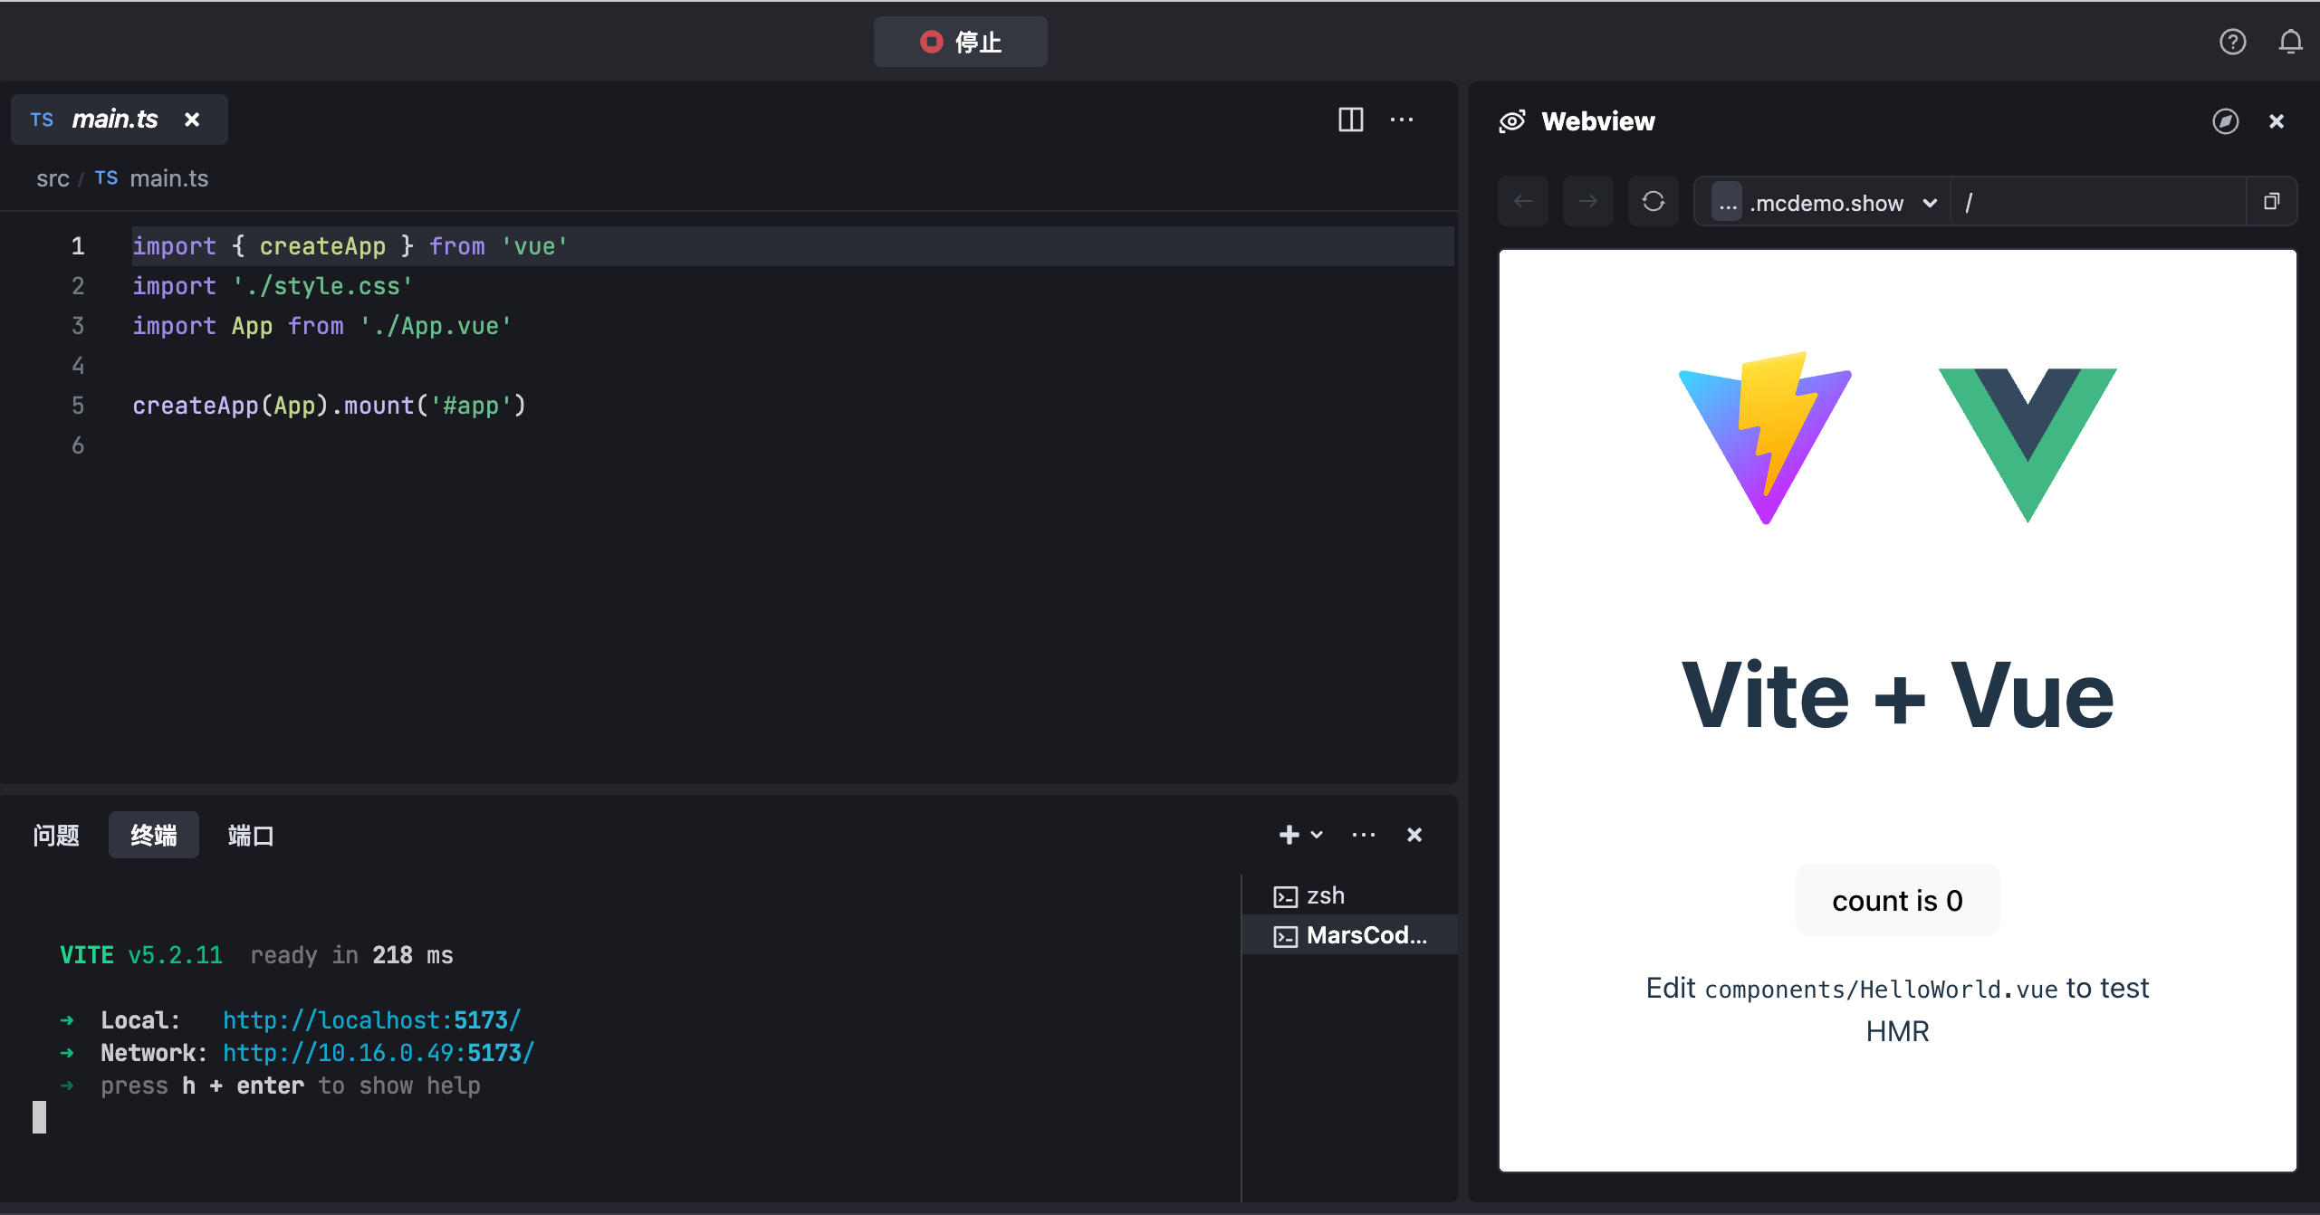Click the Webview forward arrow

click(1587, 201)
